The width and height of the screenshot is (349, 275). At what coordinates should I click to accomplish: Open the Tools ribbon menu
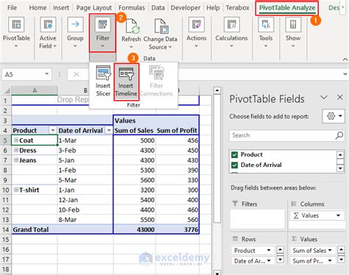click(266, 32)
